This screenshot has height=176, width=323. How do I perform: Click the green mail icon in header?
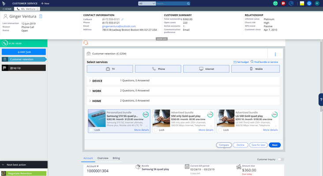click(x=275, y=4)
